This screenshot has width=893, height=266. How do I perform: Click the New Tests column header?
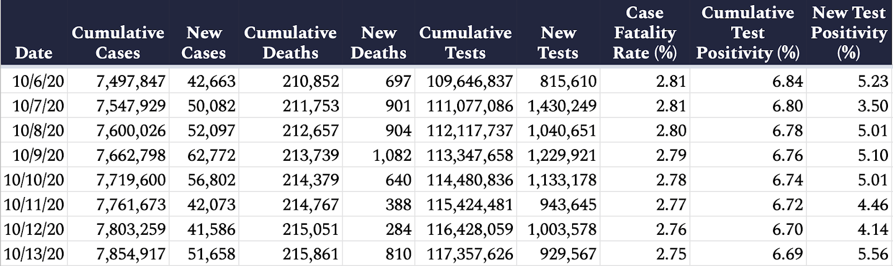(558, 42)
